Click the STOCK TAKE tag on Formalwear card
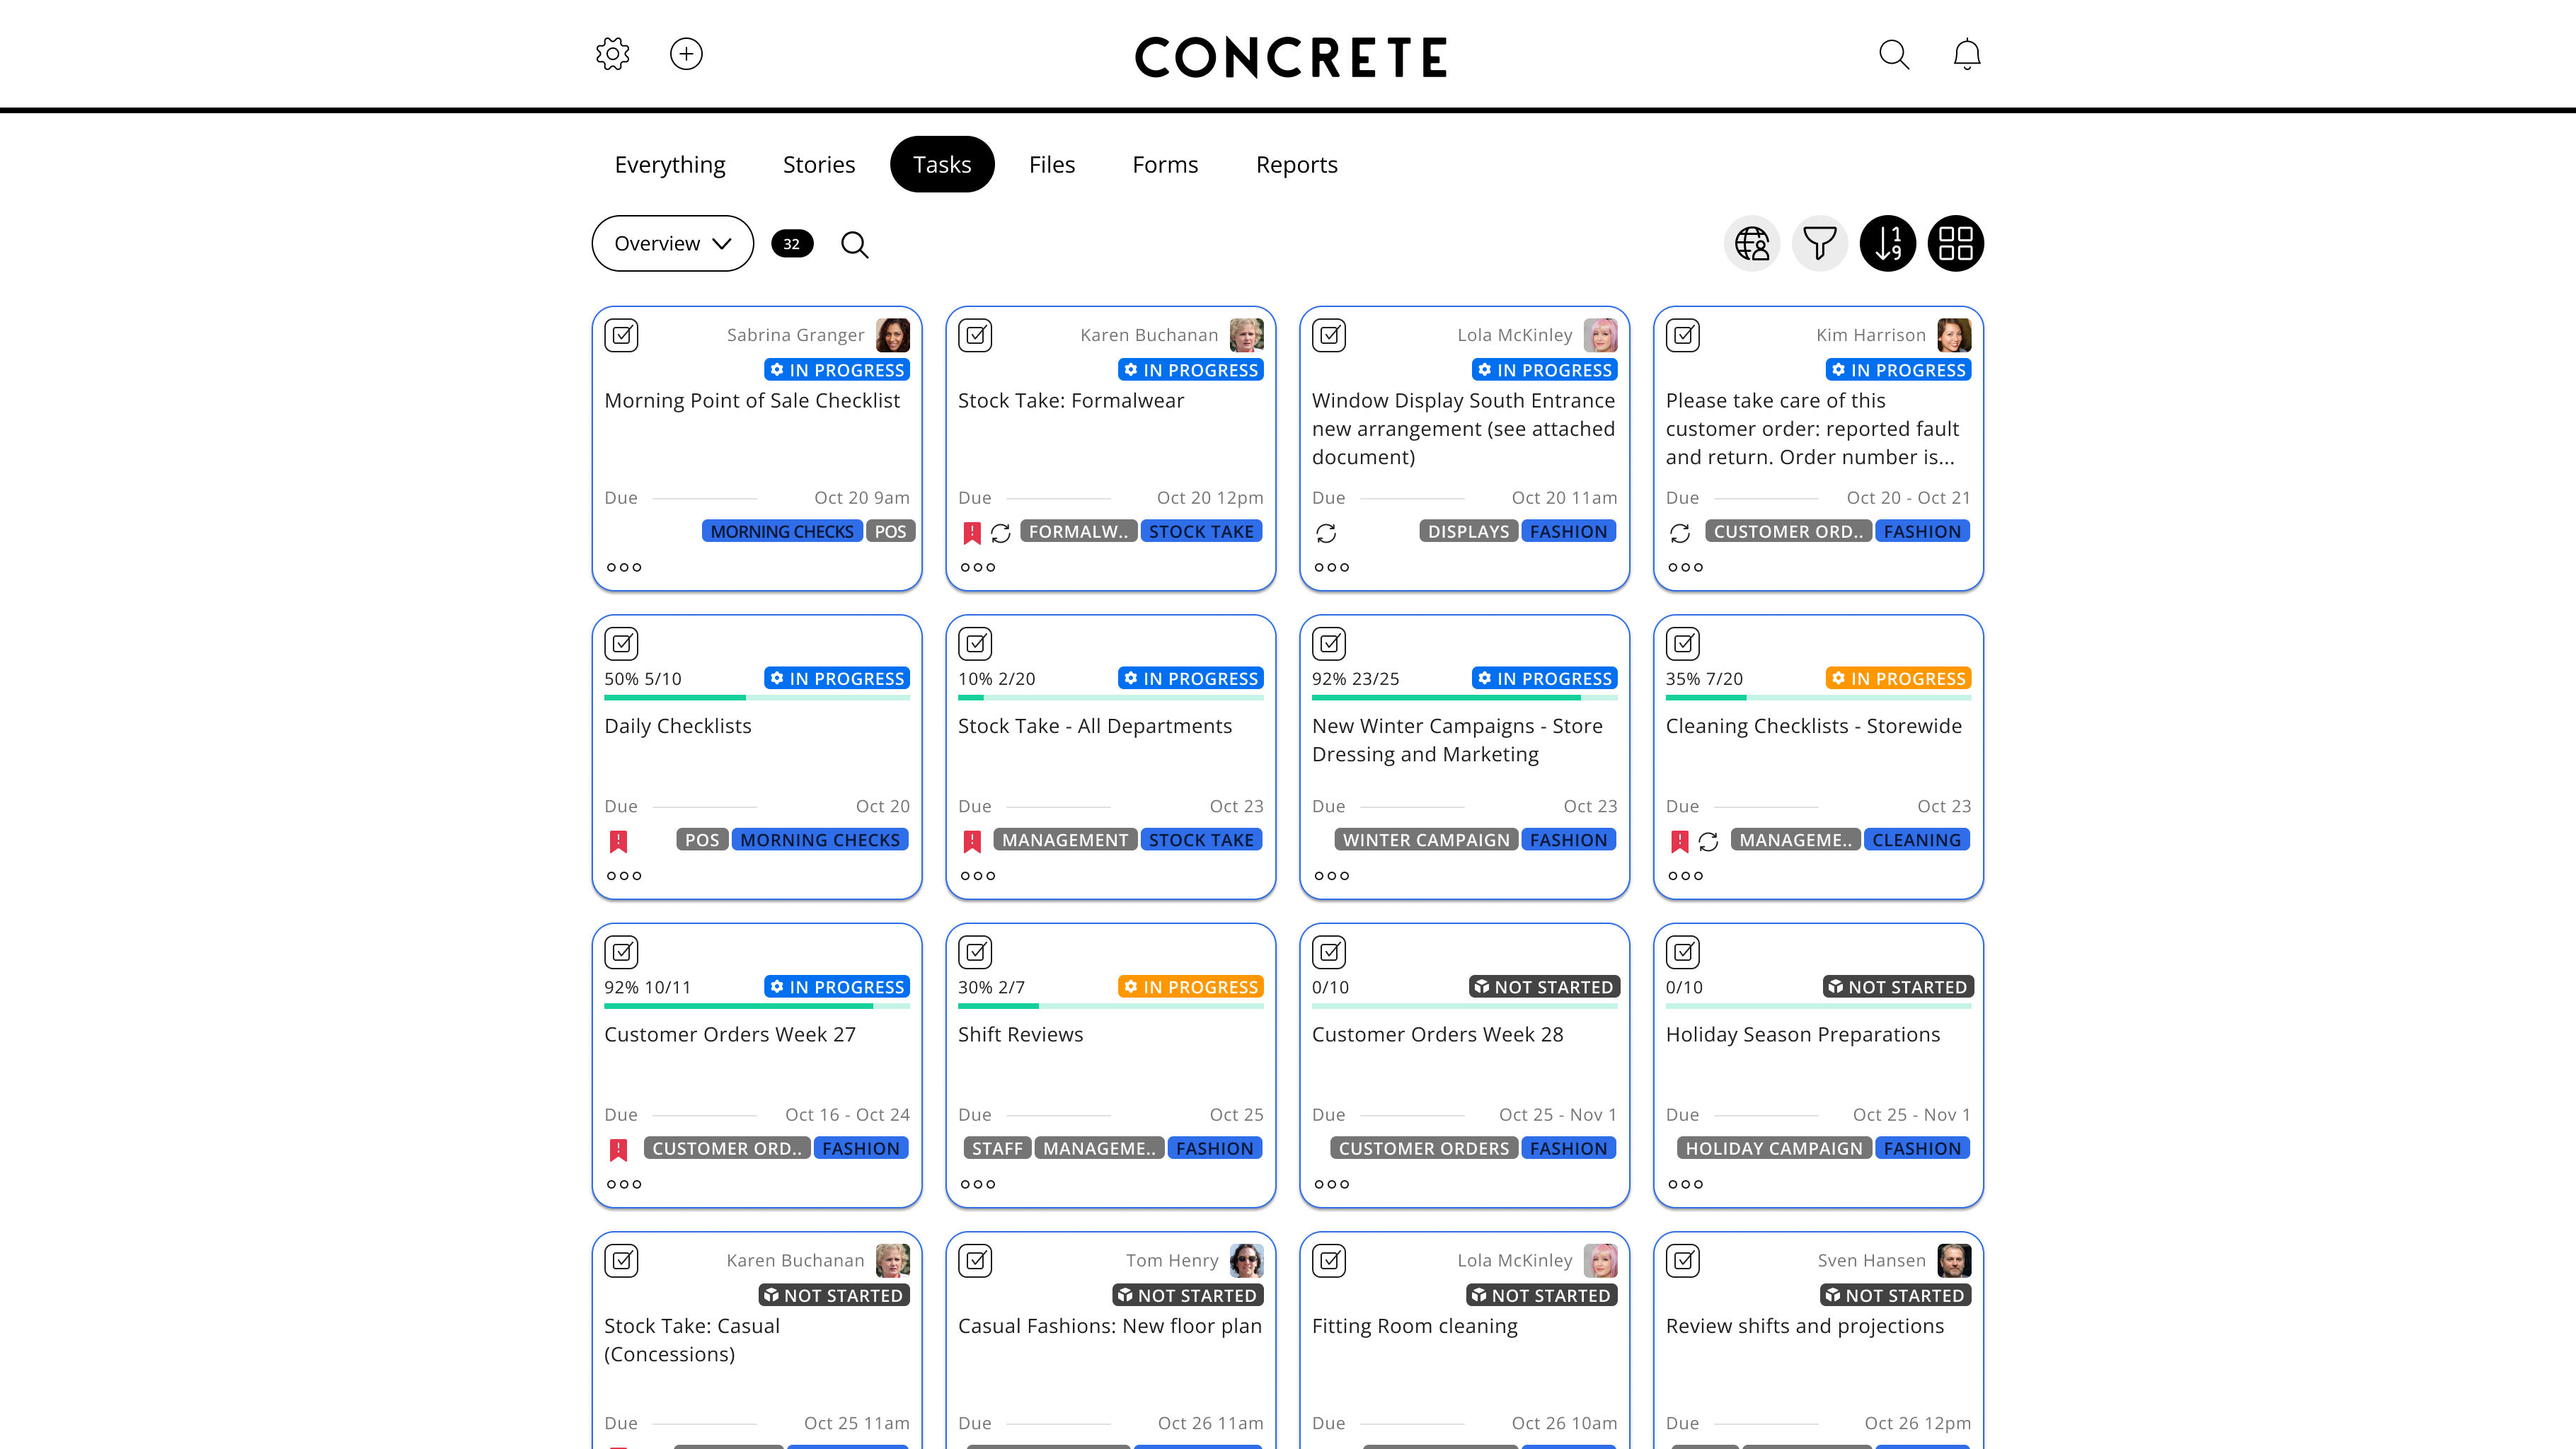Image resolution: width=2576 pixels, height=1449 pixels. [x=1201, y=532]
